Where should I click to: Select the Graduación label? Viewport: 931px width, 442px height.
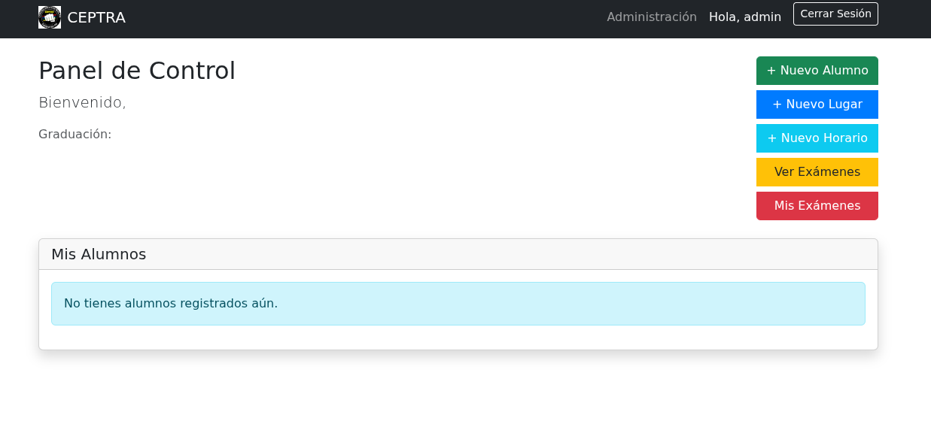click(x=75, y=135)
